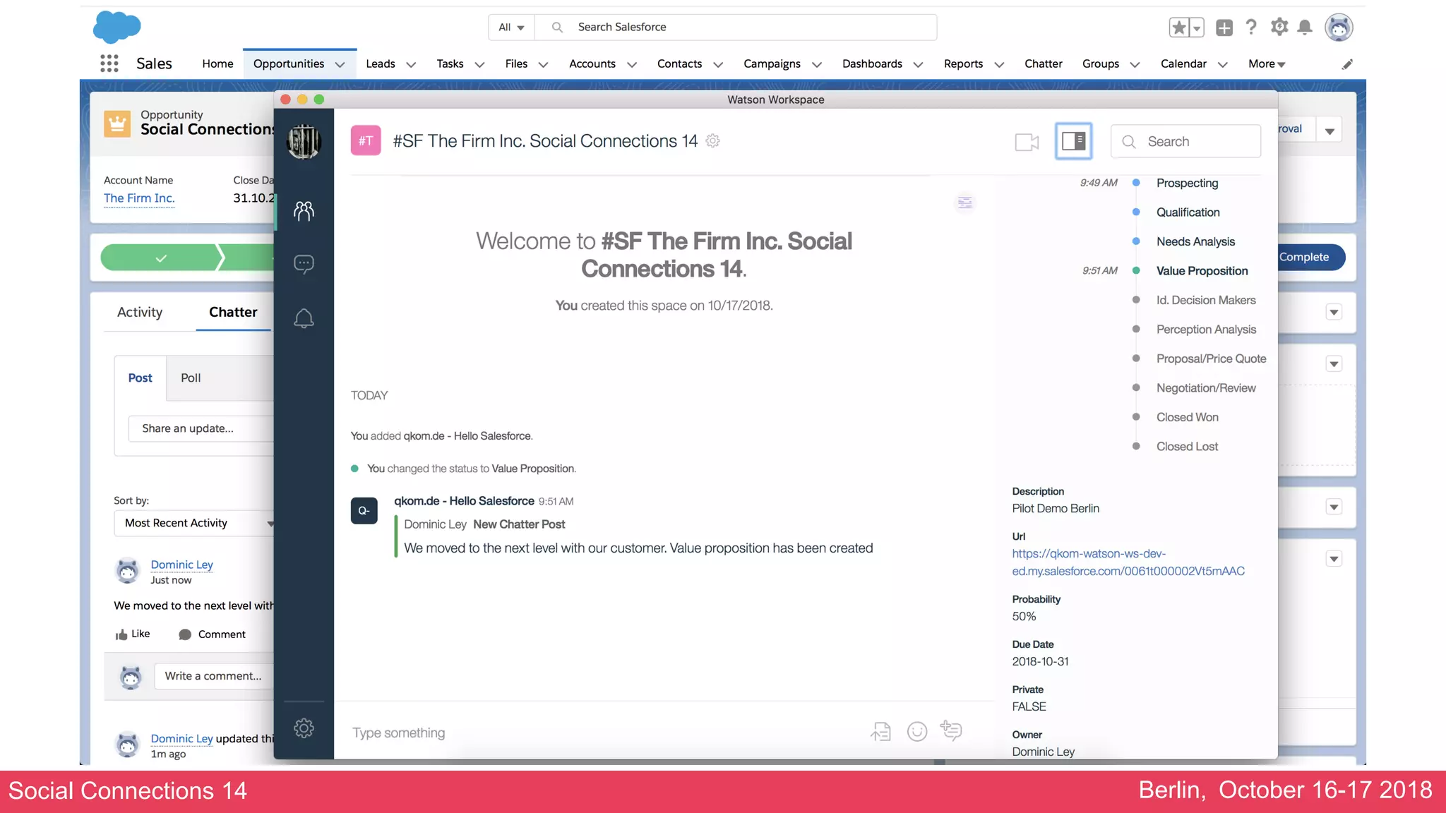Image resolution: width=1446 pixels, height=813 pixels.
Task: Switch to the Activity tab
Action: point(140,312)
